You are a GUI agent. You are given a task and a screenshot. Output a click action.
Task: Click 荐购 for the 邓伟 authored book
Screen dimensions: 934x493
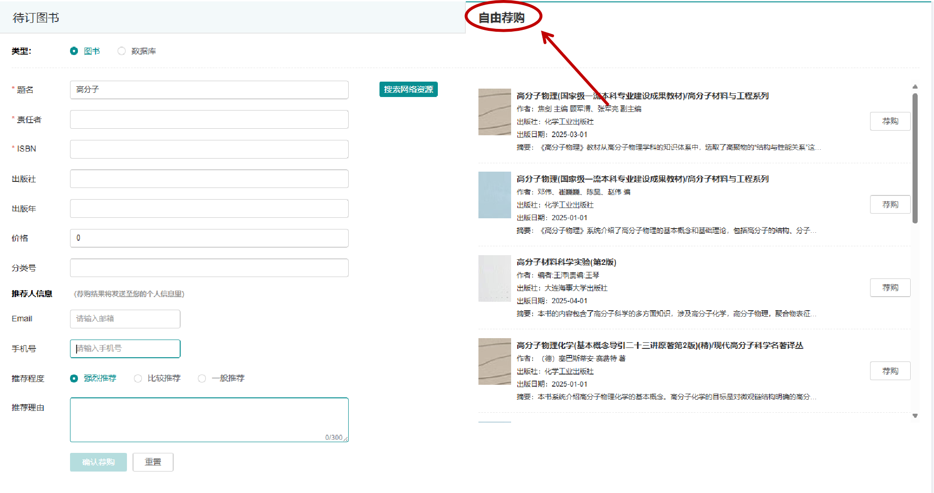890,204
